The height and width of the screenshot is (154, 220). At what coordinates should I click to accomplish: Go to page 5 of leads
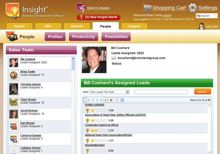click(x=101, y=100)
